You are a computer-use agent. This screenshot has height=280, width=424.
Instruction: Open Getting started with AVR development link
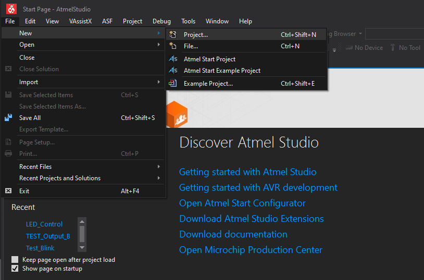tap(258, 187)
